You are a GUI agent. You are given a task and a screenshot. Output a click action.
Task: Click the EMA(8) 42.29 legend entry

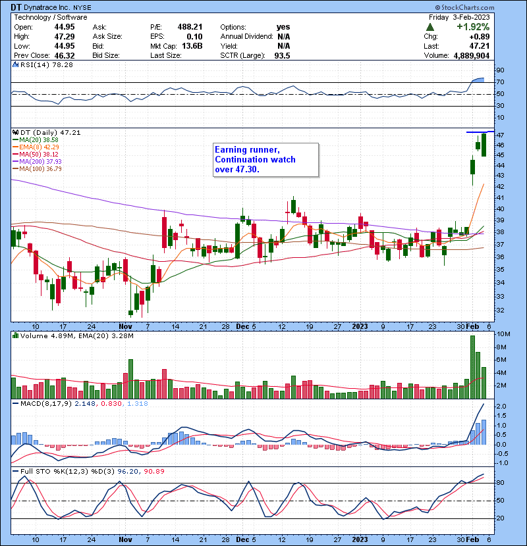click(36, 147)
